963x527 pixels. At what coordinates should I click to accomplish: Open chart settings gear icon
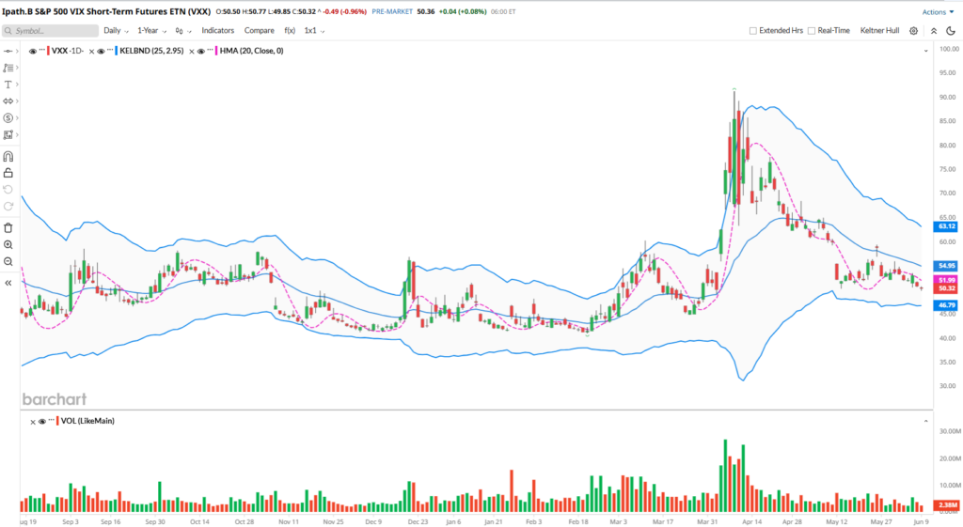[x=913, y=30]
